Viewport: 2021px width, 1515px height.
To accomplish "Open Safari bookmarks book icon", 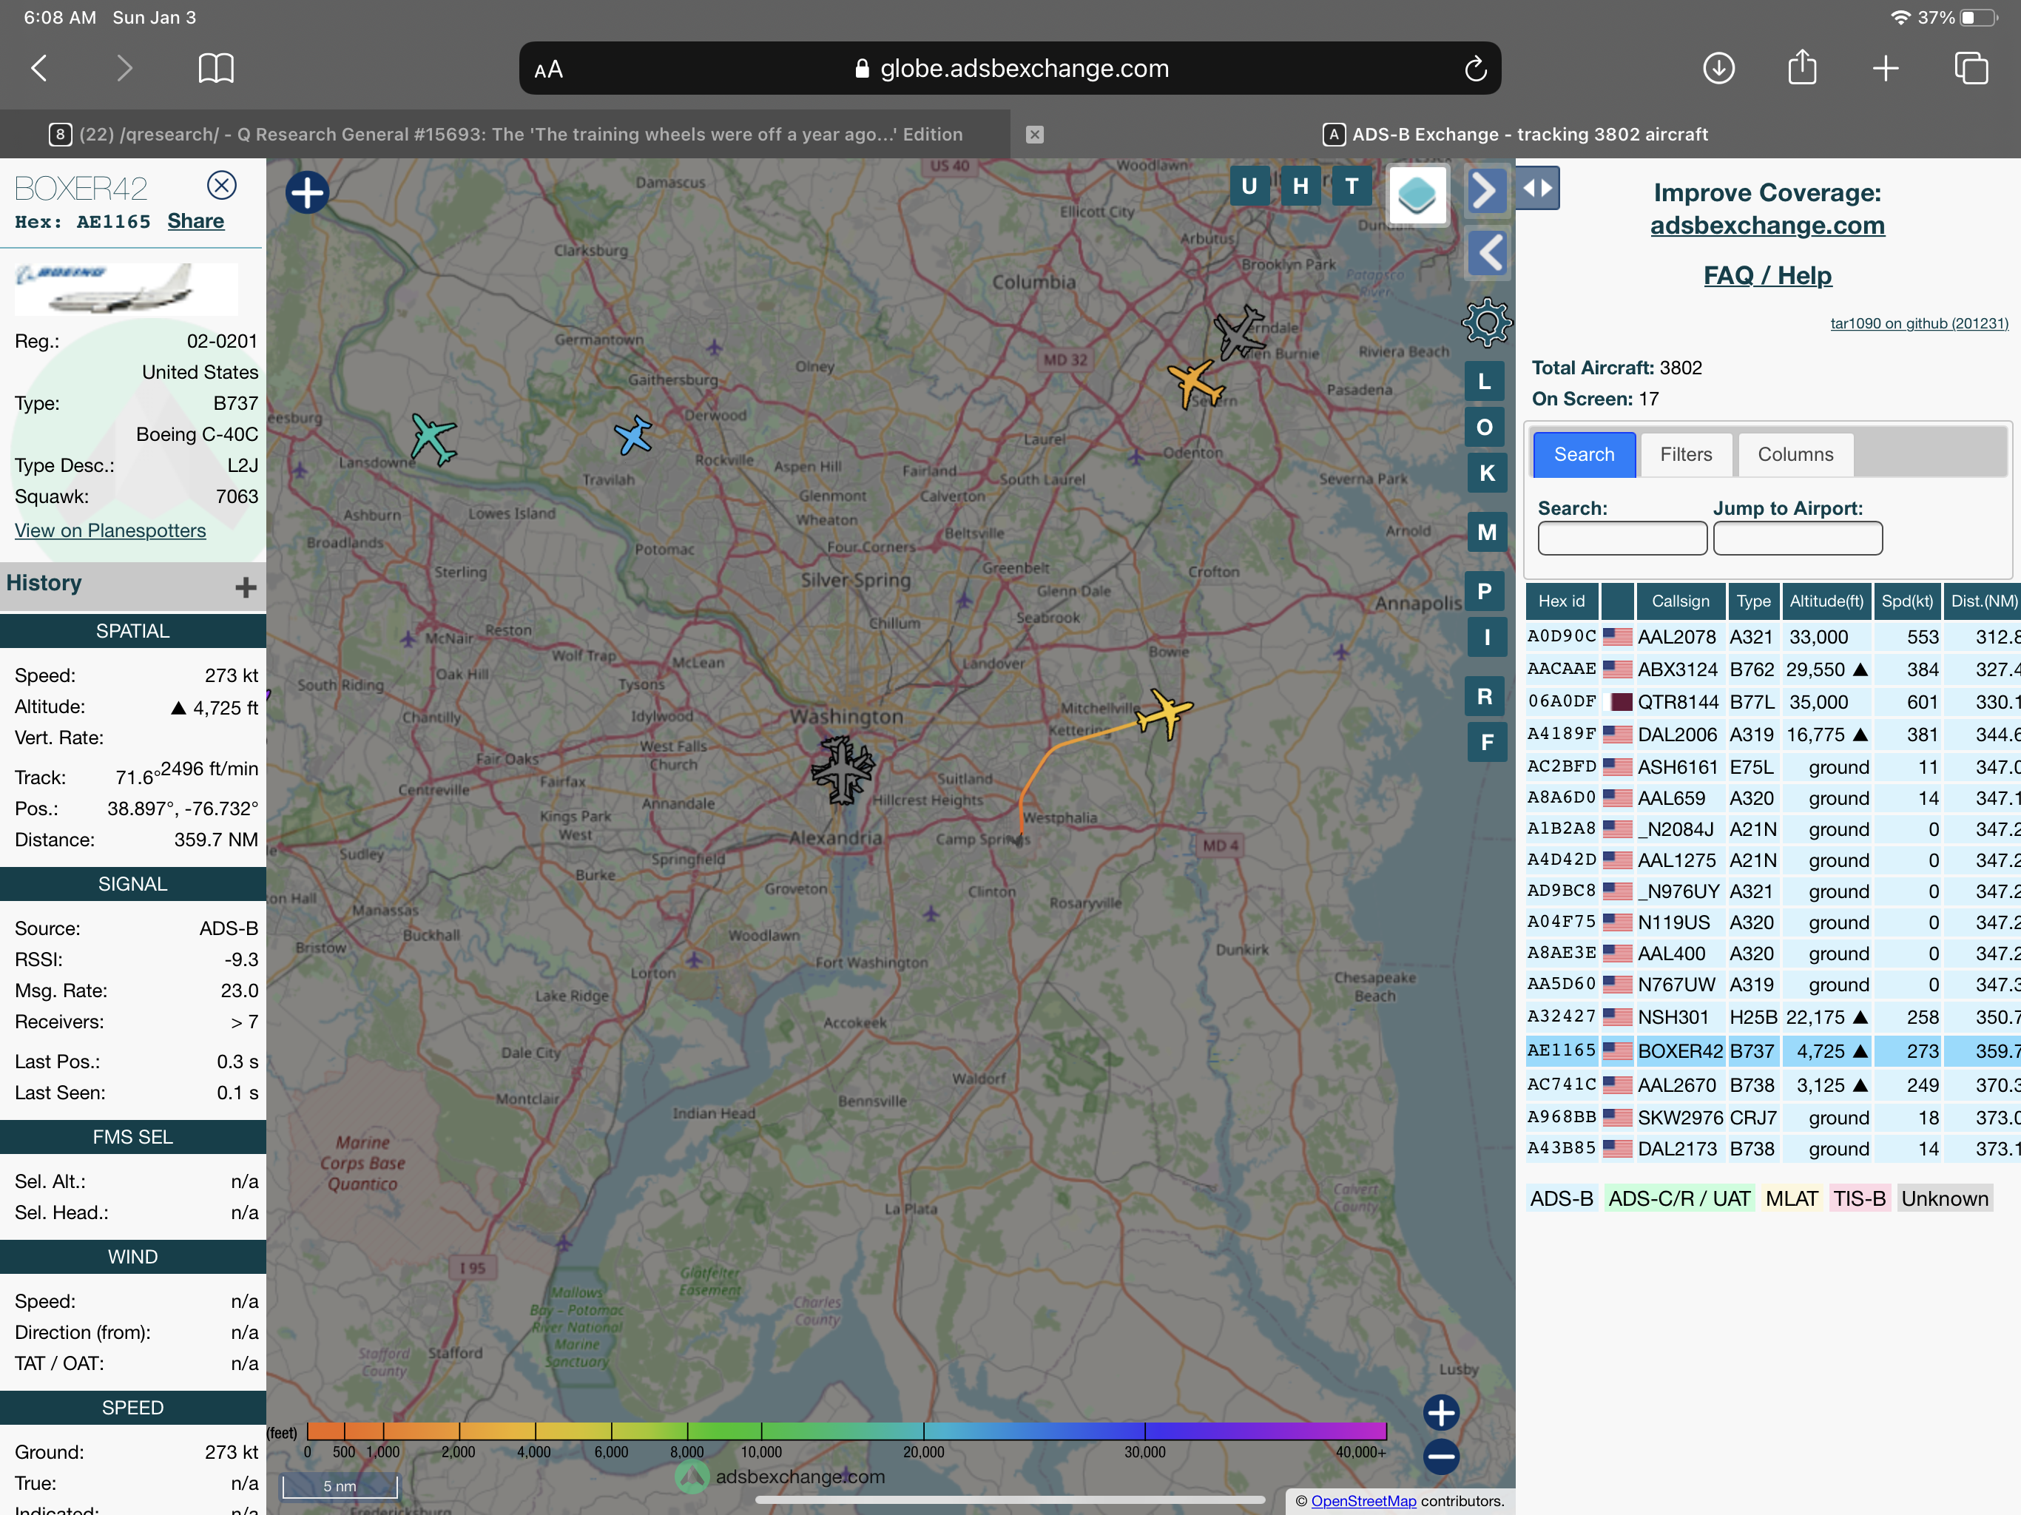I will (215, 67).
